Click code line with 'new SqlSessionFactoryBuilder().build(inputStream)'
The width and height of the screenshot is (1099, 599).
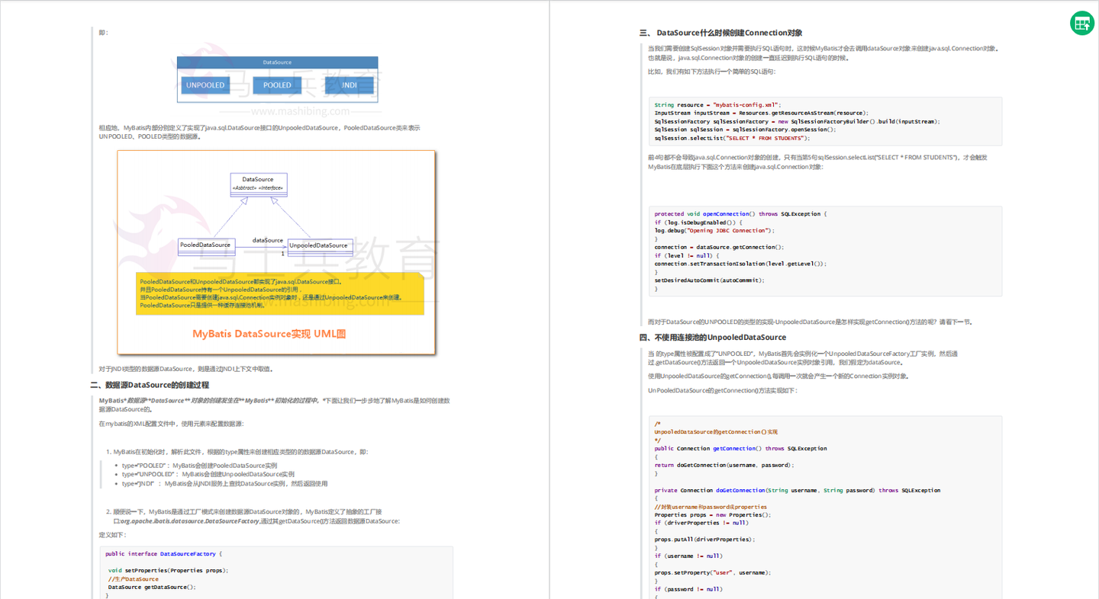click(797, 121)
